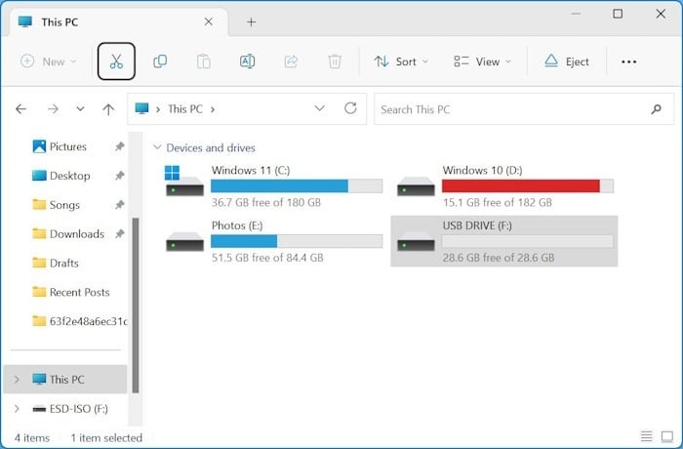This screenshot has width=683, height=449.
Task: Go up one level with up arrow
Action: point(108,109)
